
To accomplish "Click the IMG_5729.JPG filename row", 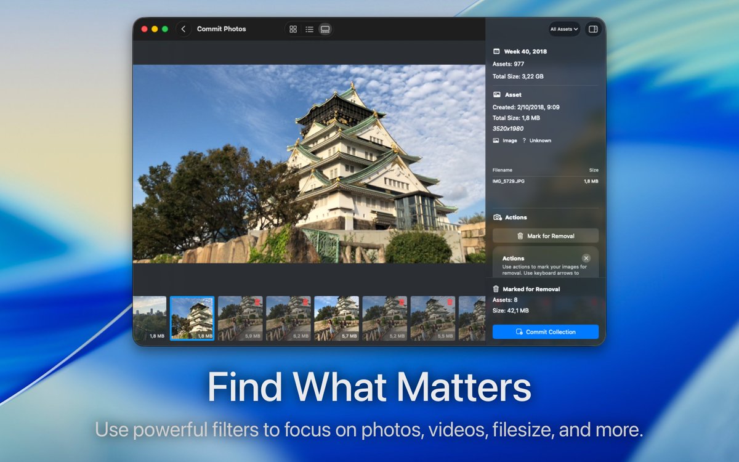I will point(546,181).
